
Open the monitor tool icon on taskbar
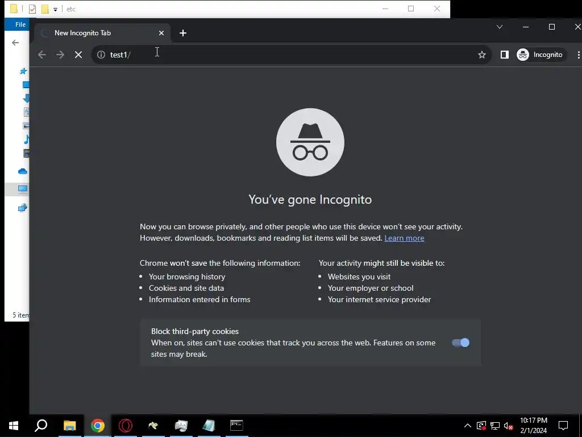tap(181, 426)
